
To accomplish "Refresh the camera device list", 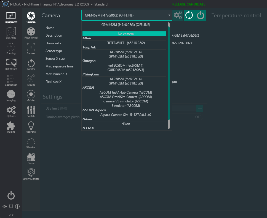I will point(189,15).
